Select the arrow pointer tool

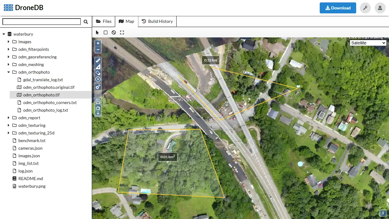pos(97,33)
